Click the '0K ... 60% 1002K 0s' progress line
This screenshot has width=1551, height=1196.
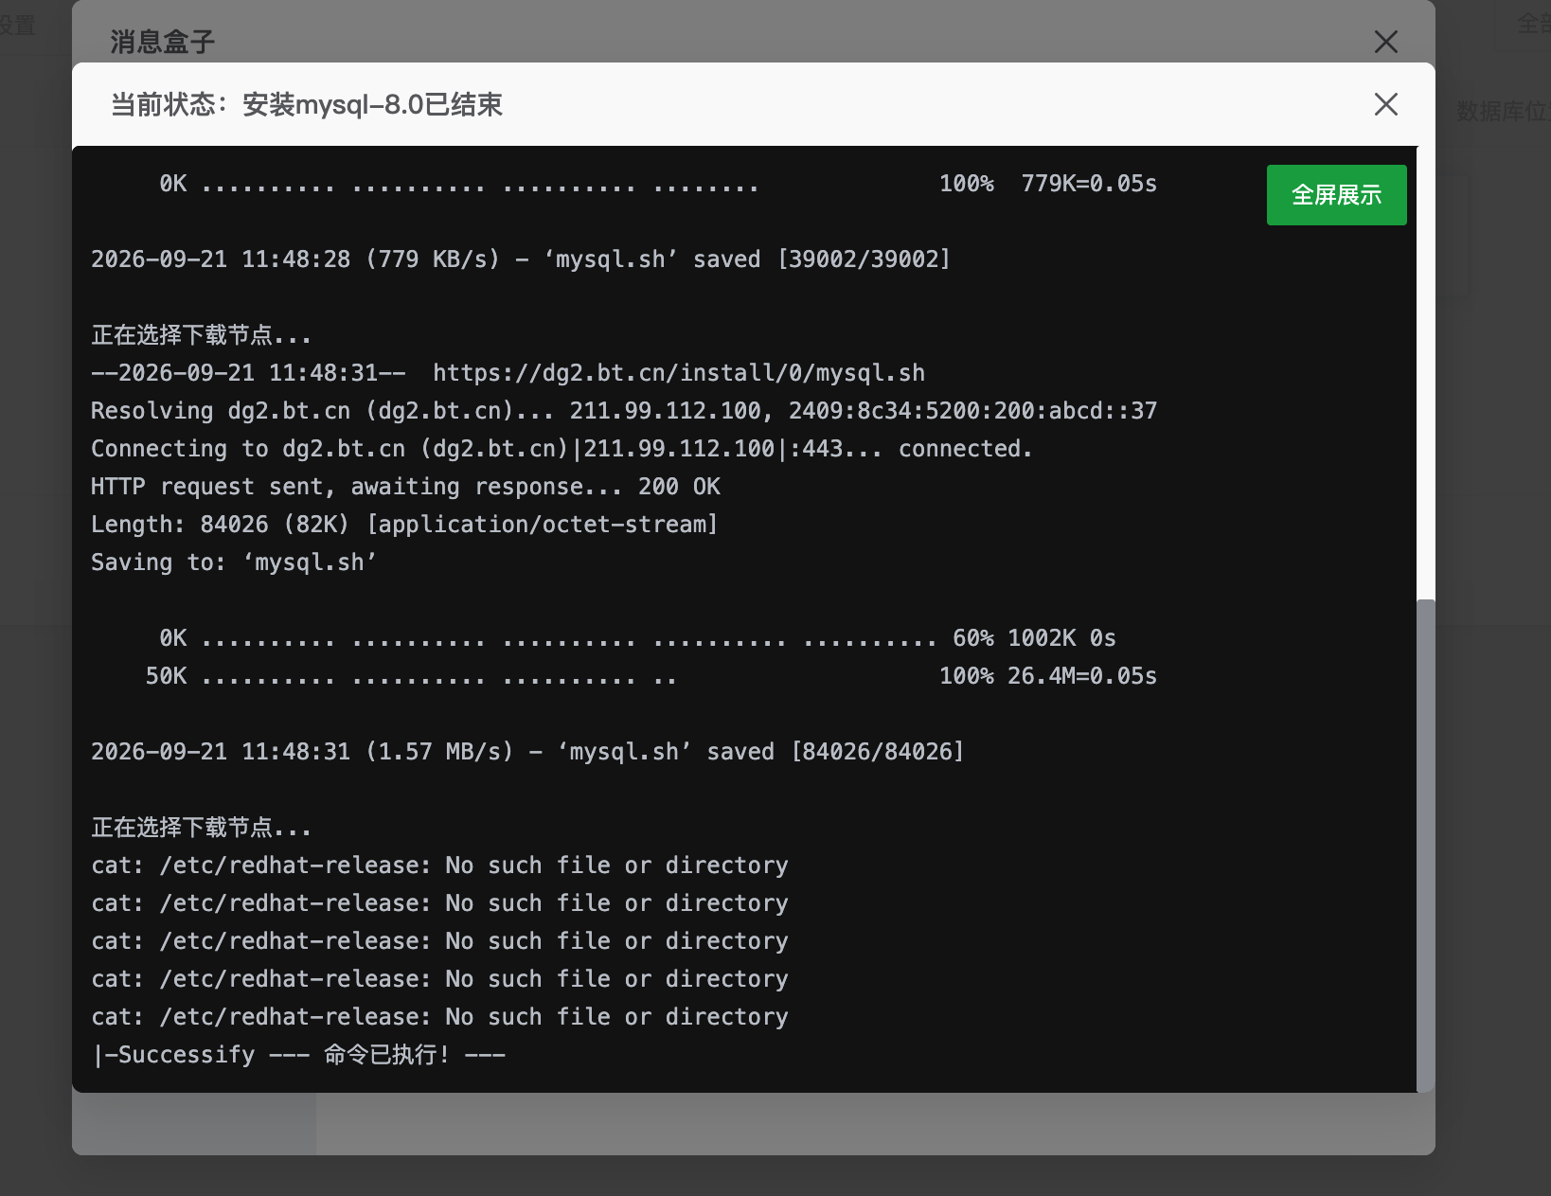[x=637, y=638]
